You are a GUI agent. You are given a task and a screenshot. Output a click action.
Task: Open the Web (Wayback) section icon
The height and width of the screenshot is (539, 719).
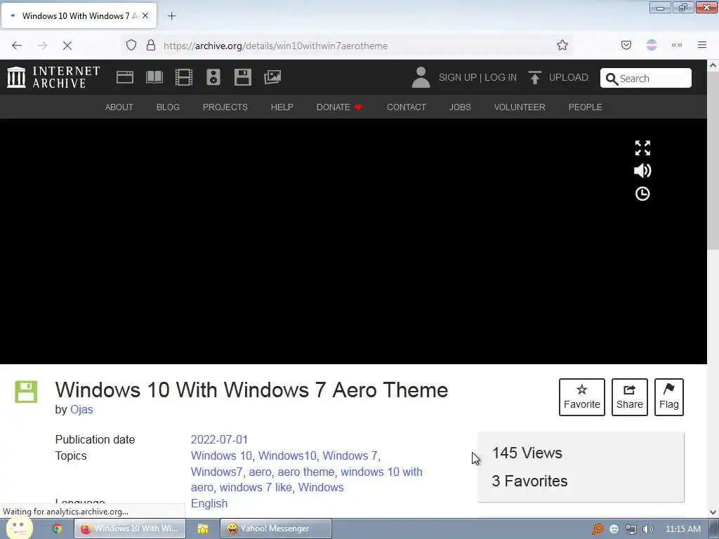pyautogui.click(x=125, y=77)
